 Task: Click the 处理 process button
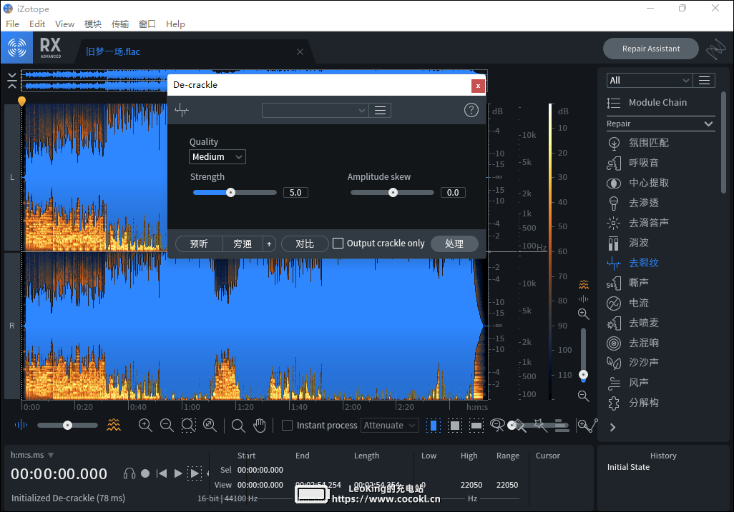pyautogui.click(x=454, y=244)
